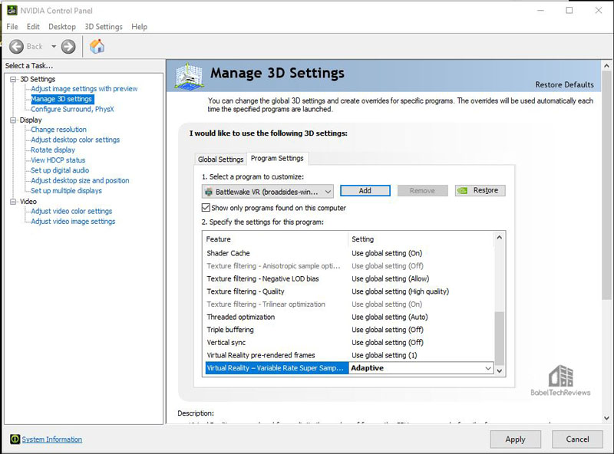Click the System Information icon
The height and width of the screenshot is (454, 614).
click(15, 439)
